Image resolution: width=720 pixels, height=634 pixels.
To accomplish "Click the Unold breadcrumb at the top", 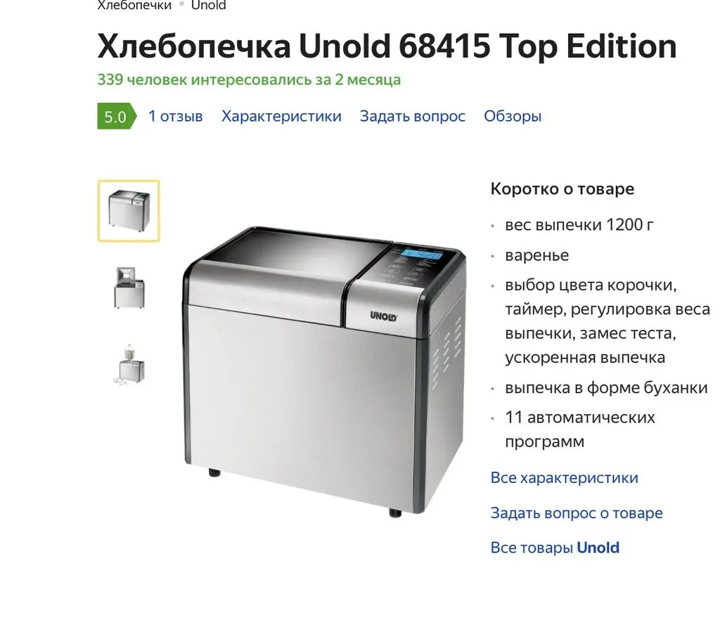I will click(x=208, y=6).
